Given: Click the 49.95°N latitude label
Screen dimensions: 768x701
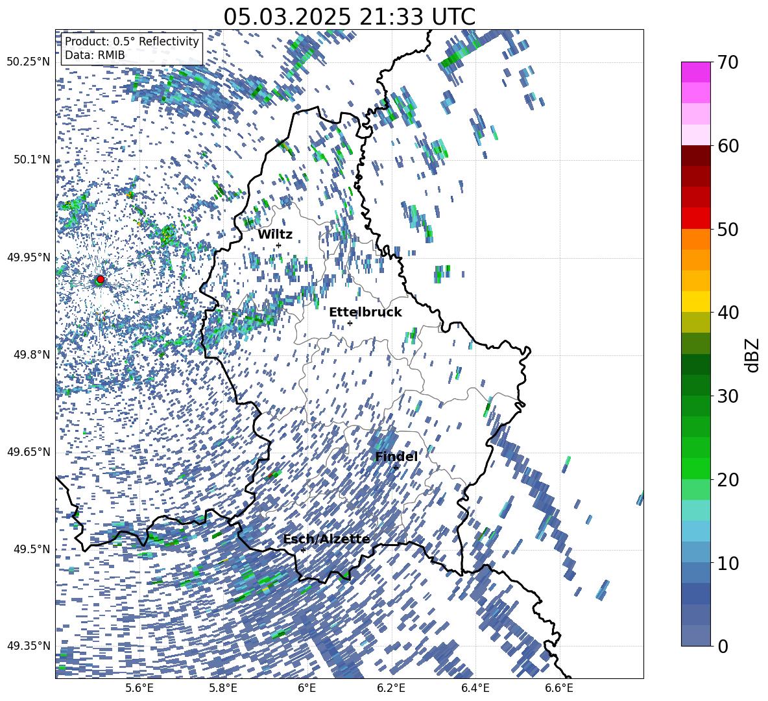Looking at the screenshot, I should point(29,257).
